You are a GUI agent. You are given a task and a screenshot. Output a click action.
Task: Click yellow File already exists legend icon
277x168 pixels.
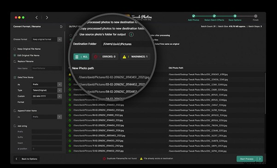[x=141, y=159]
